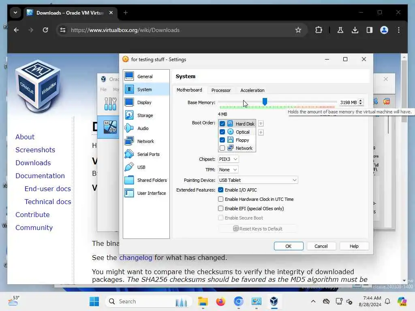Screen dimensions: 415x311
Task: Open Storage settings category
Action: (146, 115)
